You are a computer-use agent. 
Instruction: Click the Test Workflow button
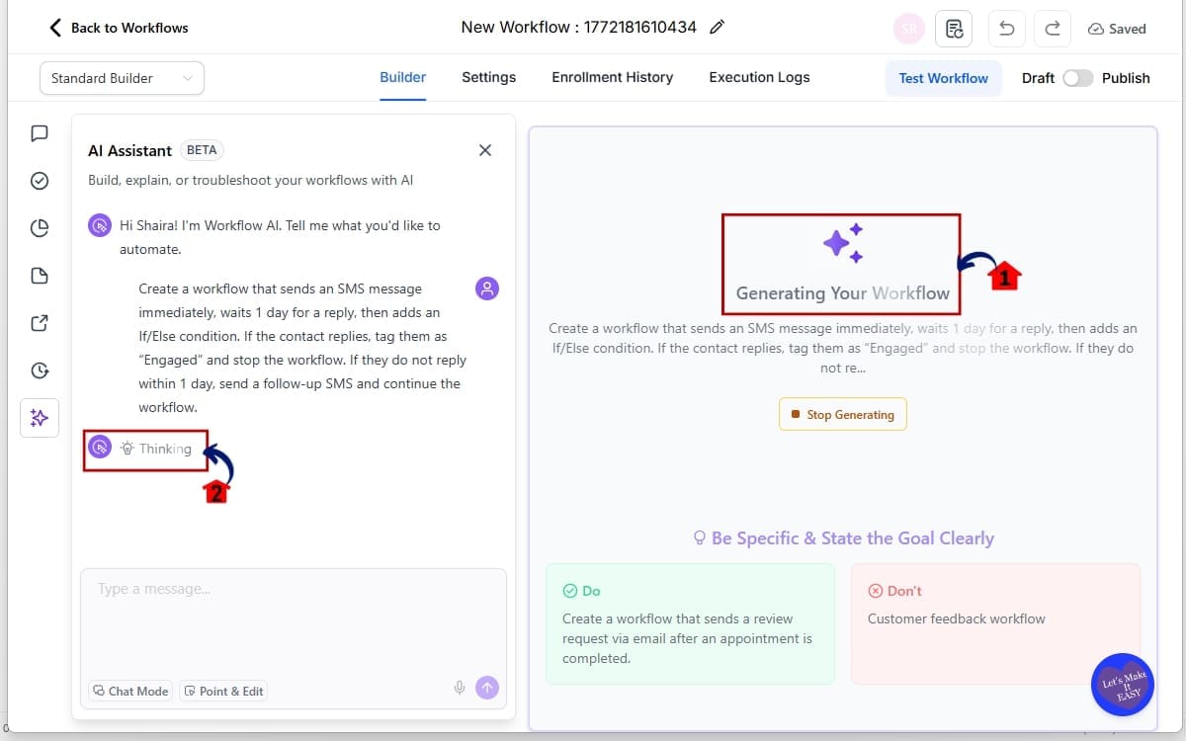(x=943, y=77)
